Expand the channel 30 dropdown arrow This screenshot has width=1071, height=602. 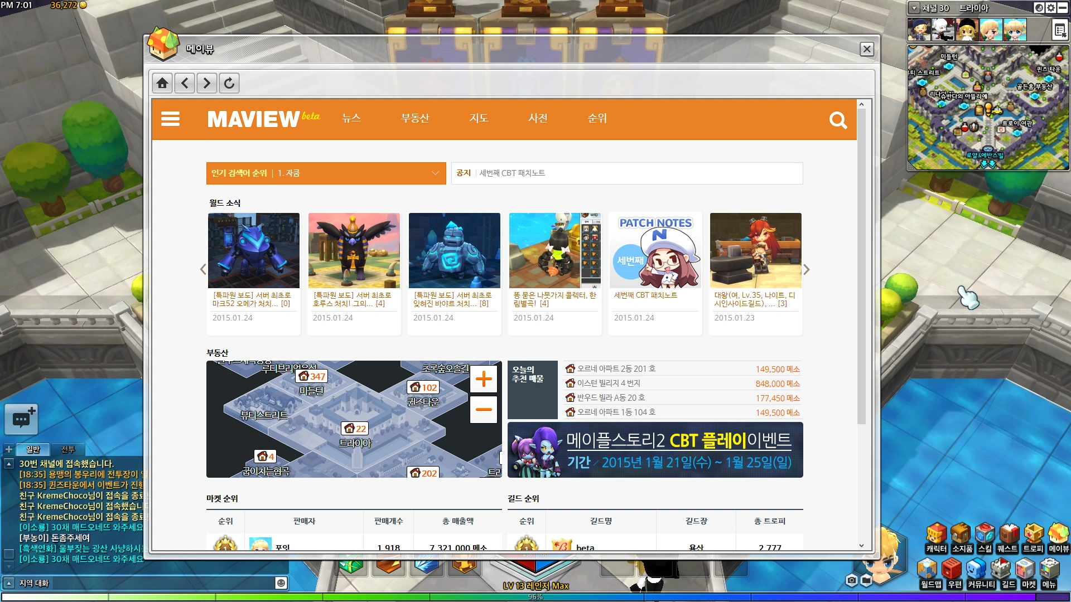coord(914,8)
